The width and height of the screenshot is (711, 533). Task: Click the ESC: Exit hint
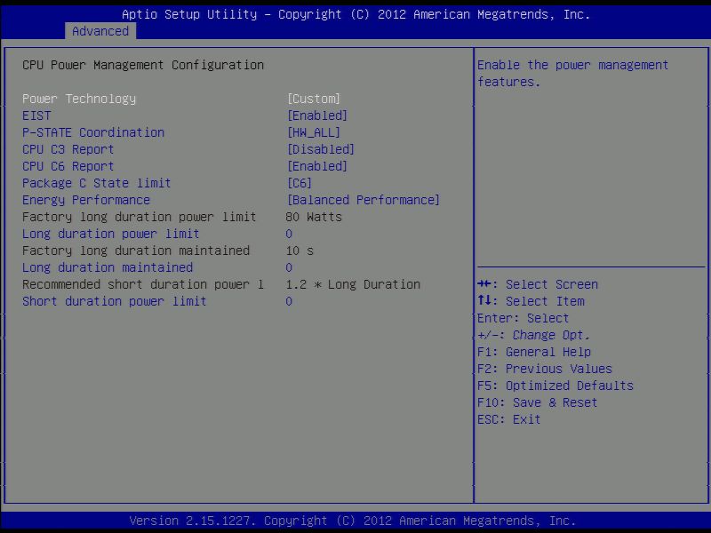tap(508, 419)
